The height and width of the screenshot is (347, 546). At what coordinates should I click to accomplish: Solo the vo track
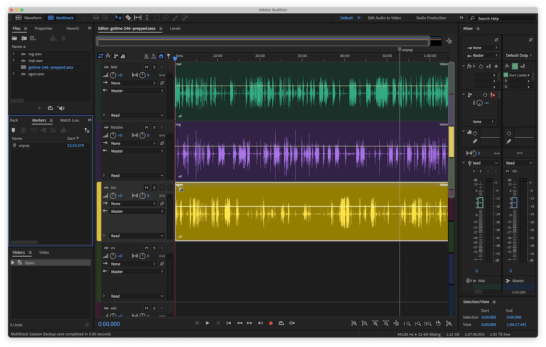pyautogui.click(x=154, y=248)
